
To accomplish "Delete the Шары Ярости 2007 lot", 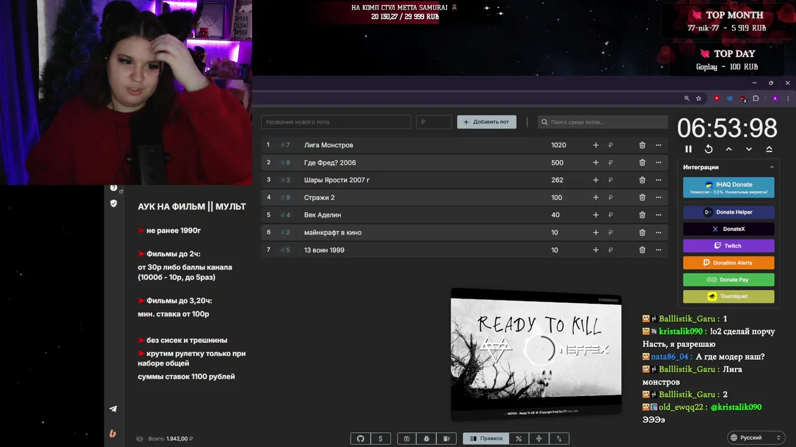I will coord(642,180).
